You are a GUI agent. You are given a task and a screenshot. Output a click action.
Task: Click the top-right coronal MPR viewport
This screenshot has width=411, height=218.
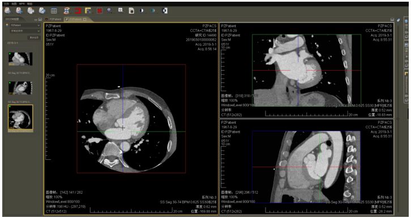tap(306, 71)
